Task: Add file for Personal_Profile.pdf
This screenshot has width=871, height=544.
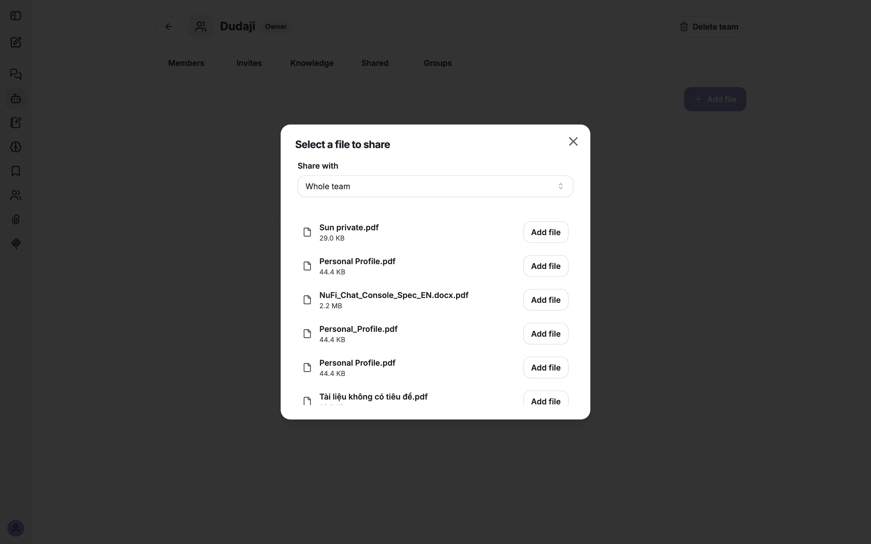Action: 546,334
